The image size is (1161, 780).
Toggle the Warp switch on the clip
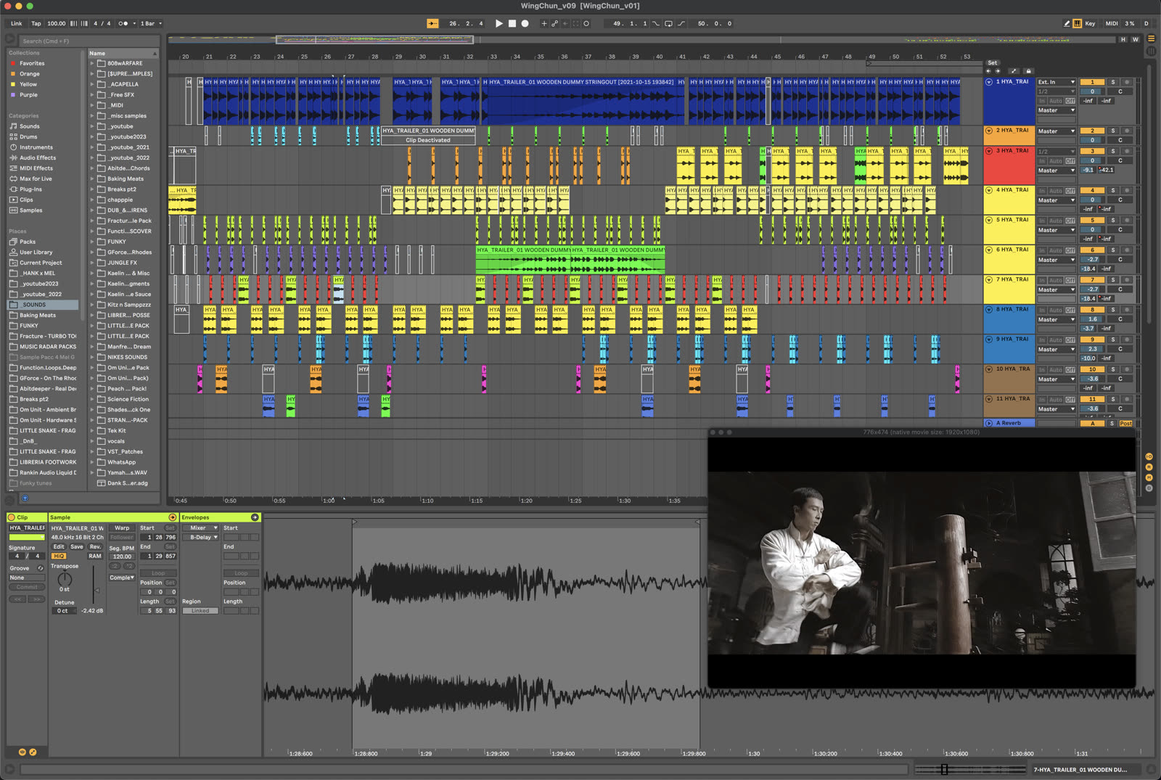(x=122, y=528)
